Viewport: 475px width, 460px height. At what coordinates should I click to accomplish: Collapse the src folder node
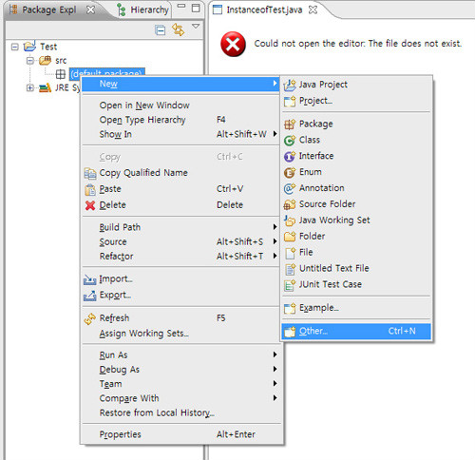pyautogui.click(x=30, y=61)
